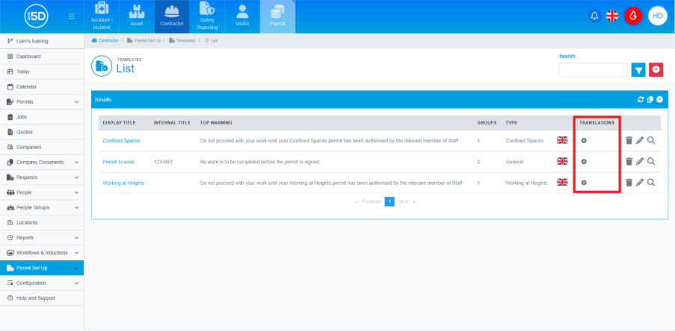
Task: Add translation for Confined Spaces template
Action: coord(584,140)
